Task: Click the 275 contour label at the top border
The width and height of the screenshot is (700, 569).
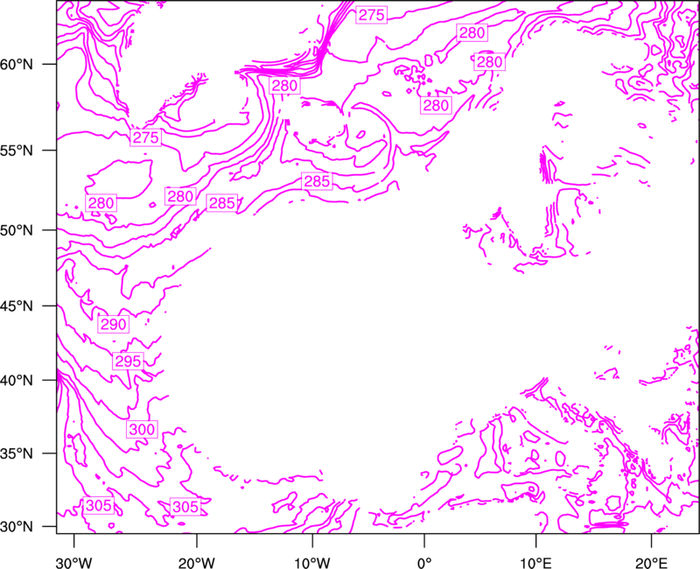Action: click(371, 15)
